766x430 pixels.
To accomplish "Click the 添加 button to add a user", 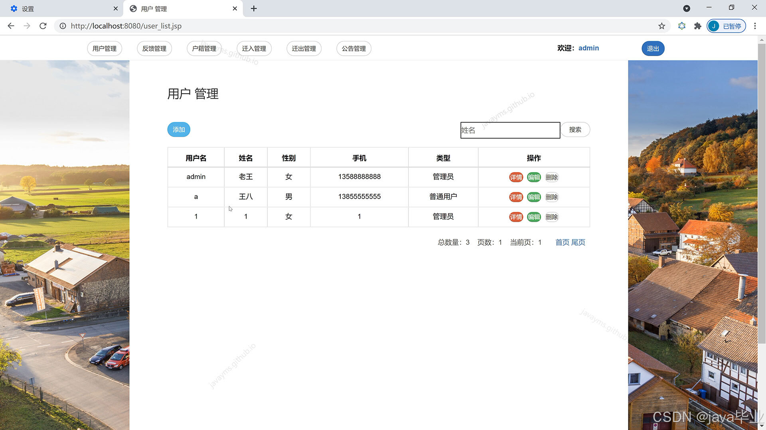I will pos(179,130).
